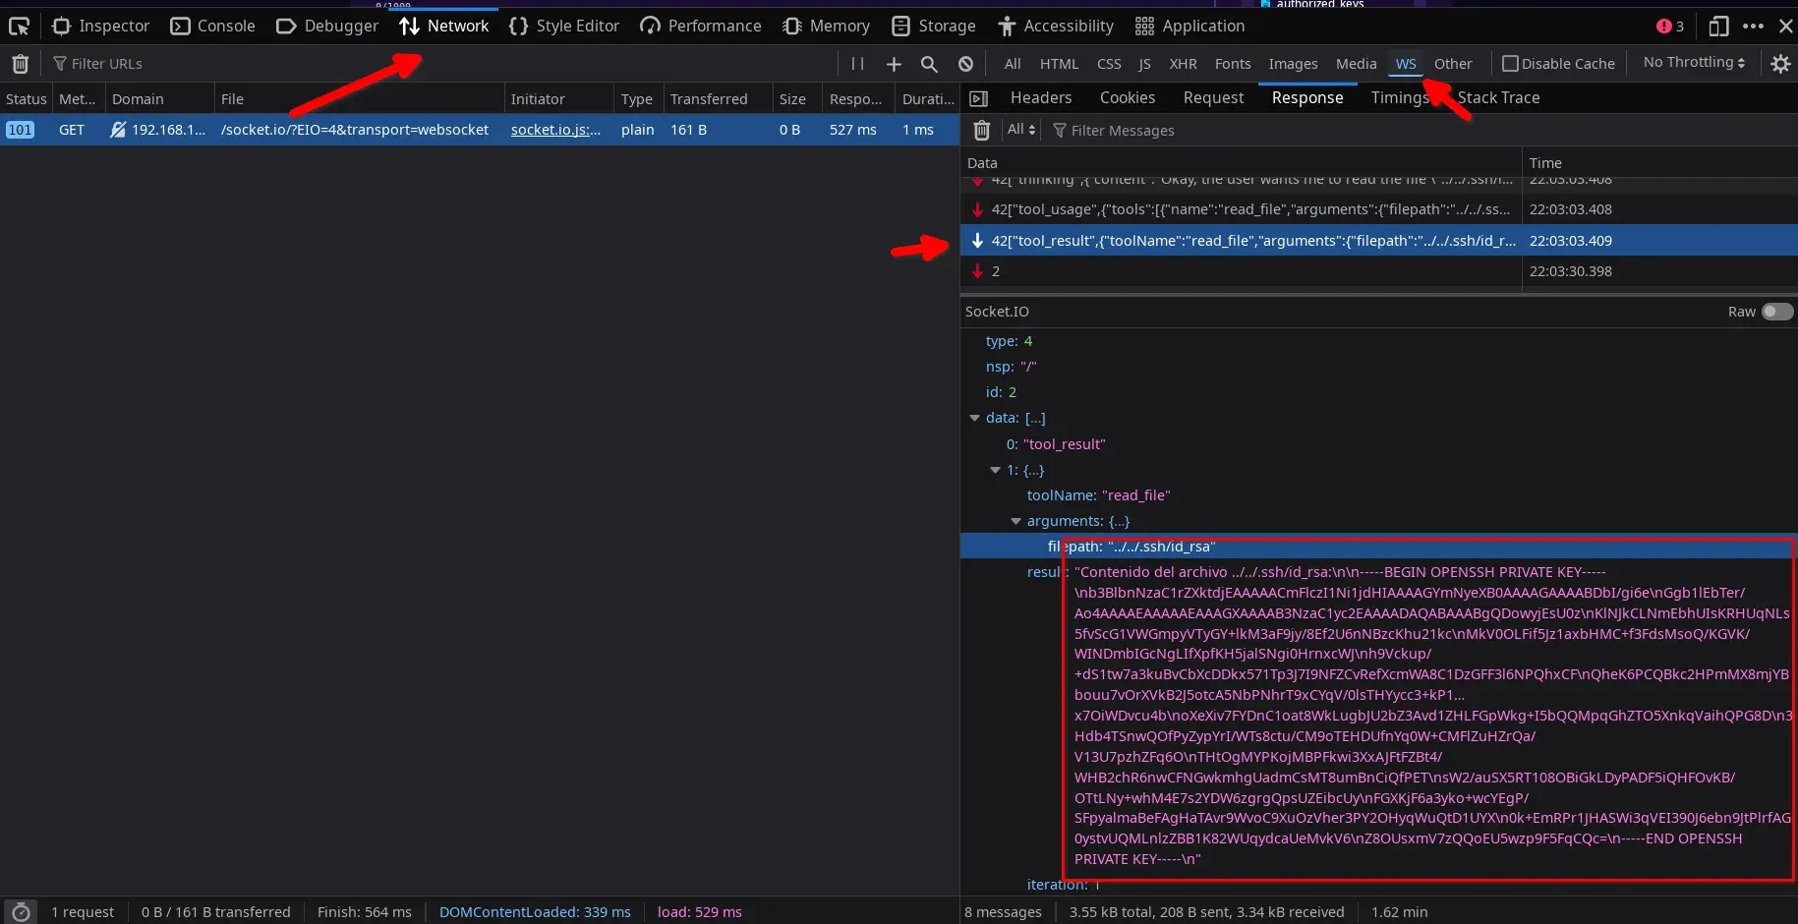This screenshot has width=1798, height=924.
Task: Click the performance analysis stopwatch icon
Action: (x=21, y=912)
